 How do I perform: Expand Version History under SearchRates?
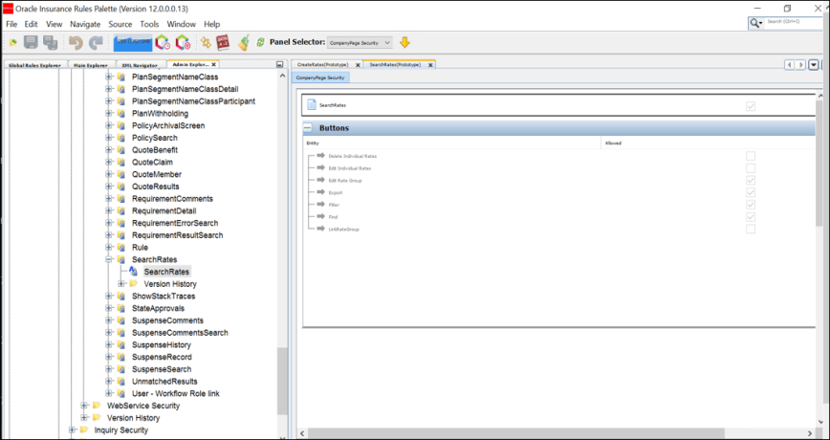pyautogui.click(x=121, y=284)
